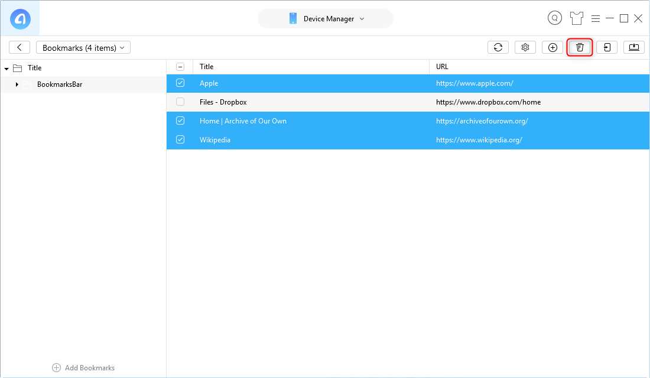650x378 pixels.
Task: Click the Add Bookmarks link
Action: (83, 367)
